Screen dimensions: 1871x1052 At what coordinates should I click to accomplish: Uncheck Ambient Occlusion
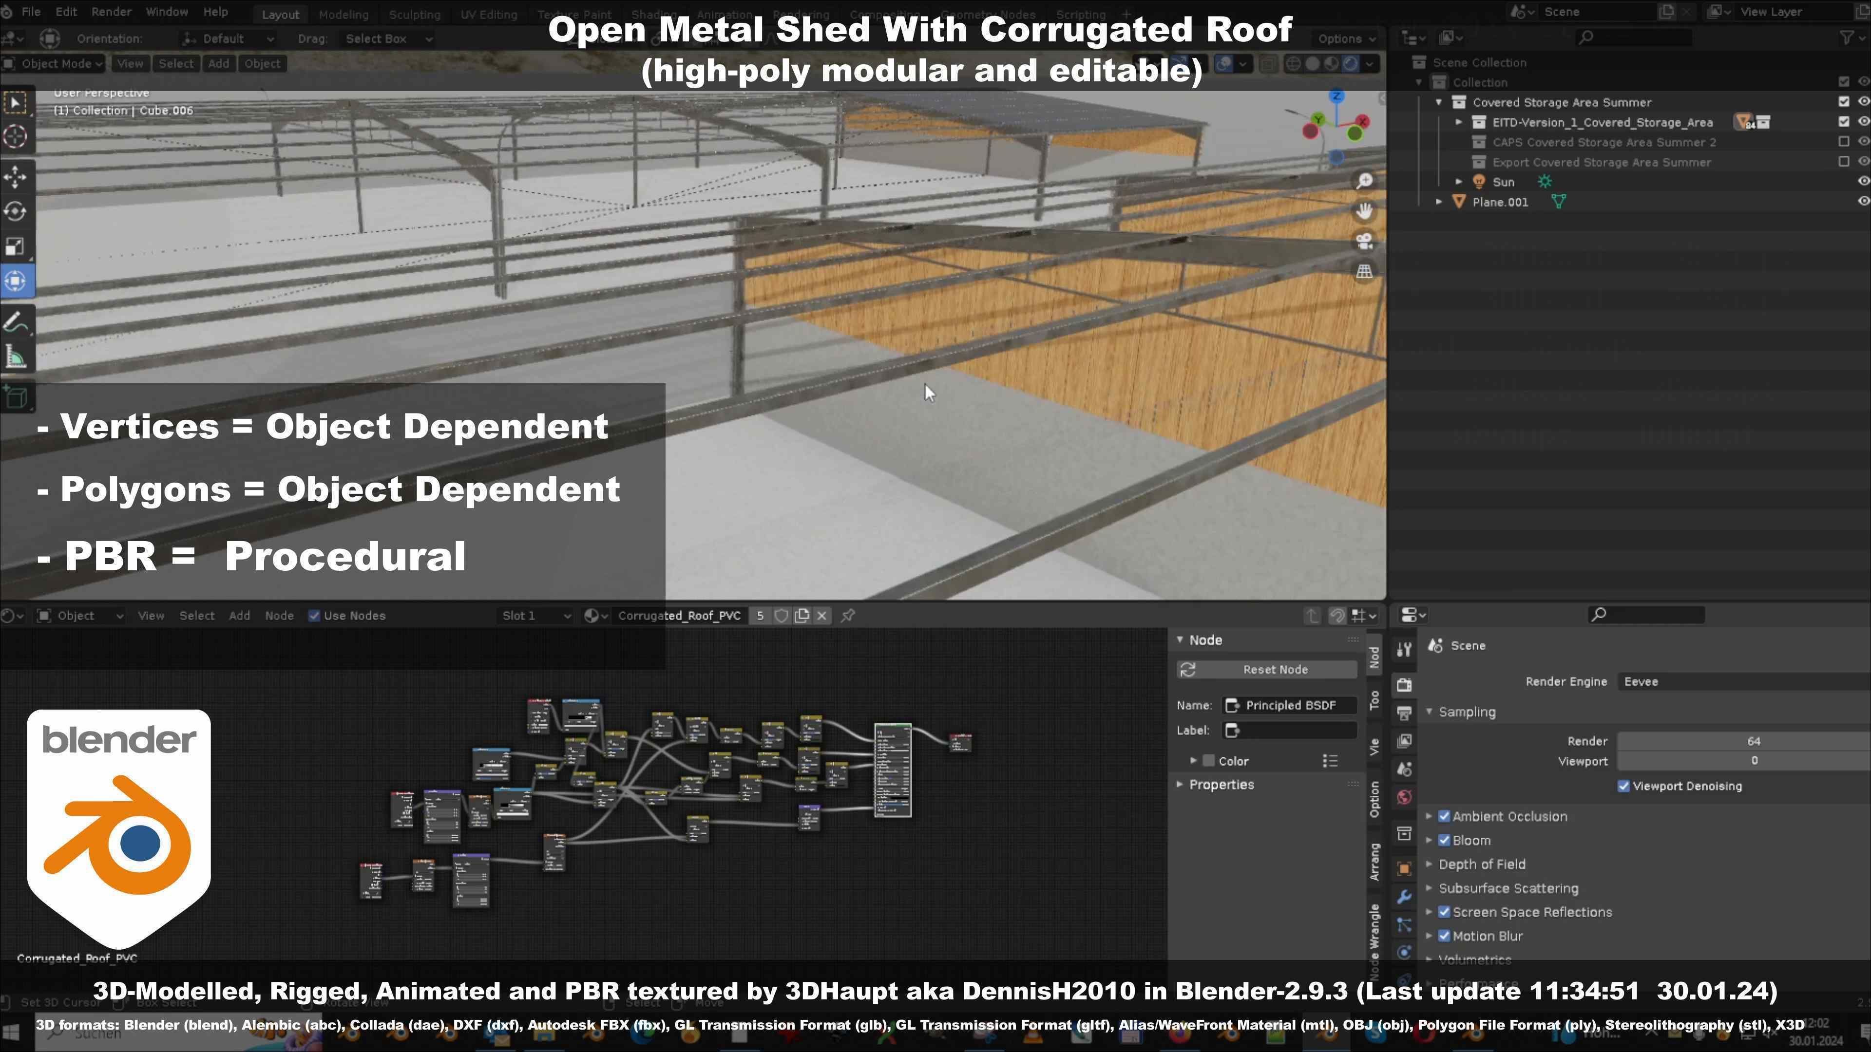1444,817
